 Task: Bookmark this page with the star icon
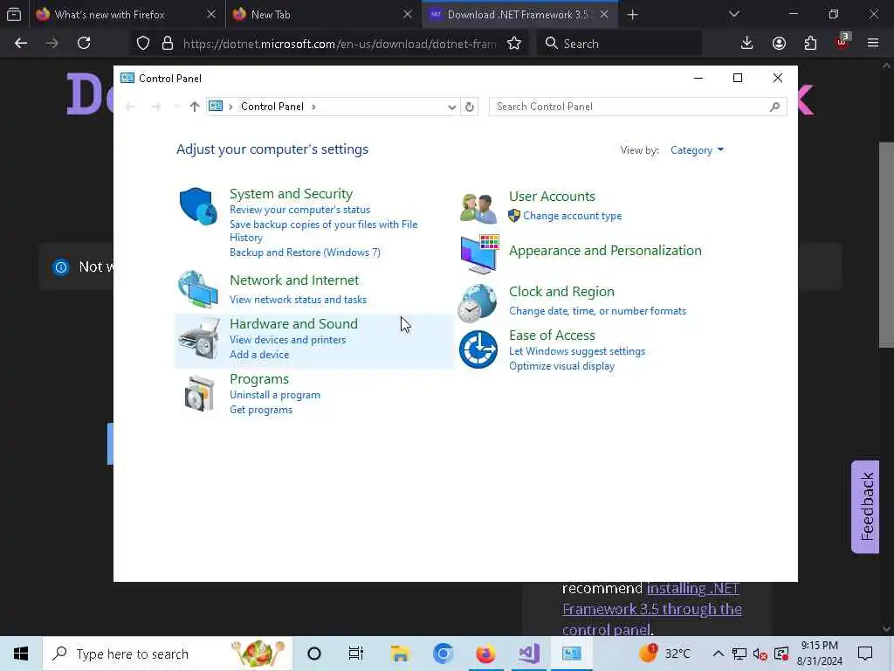pos(514,44)
